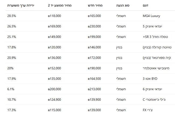
Task: Select the 28.5% depreciation value
Action: point(12,16)
